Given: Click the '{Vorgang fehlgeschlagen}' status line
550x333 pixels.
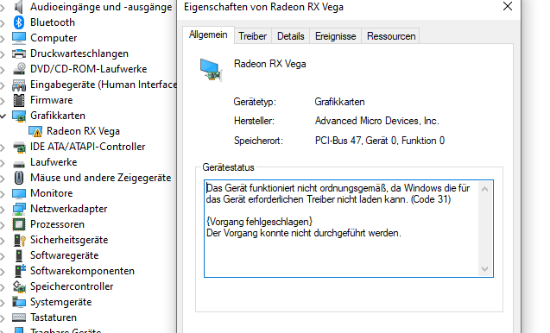Looking at the screenshot, I should (259, 222).
